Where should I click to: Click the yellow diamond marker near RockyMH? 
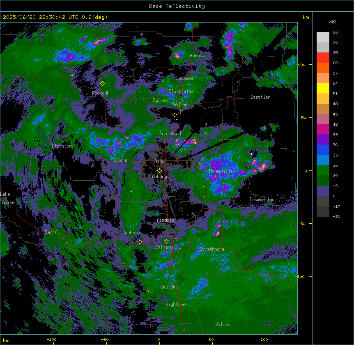click(102, 84)
